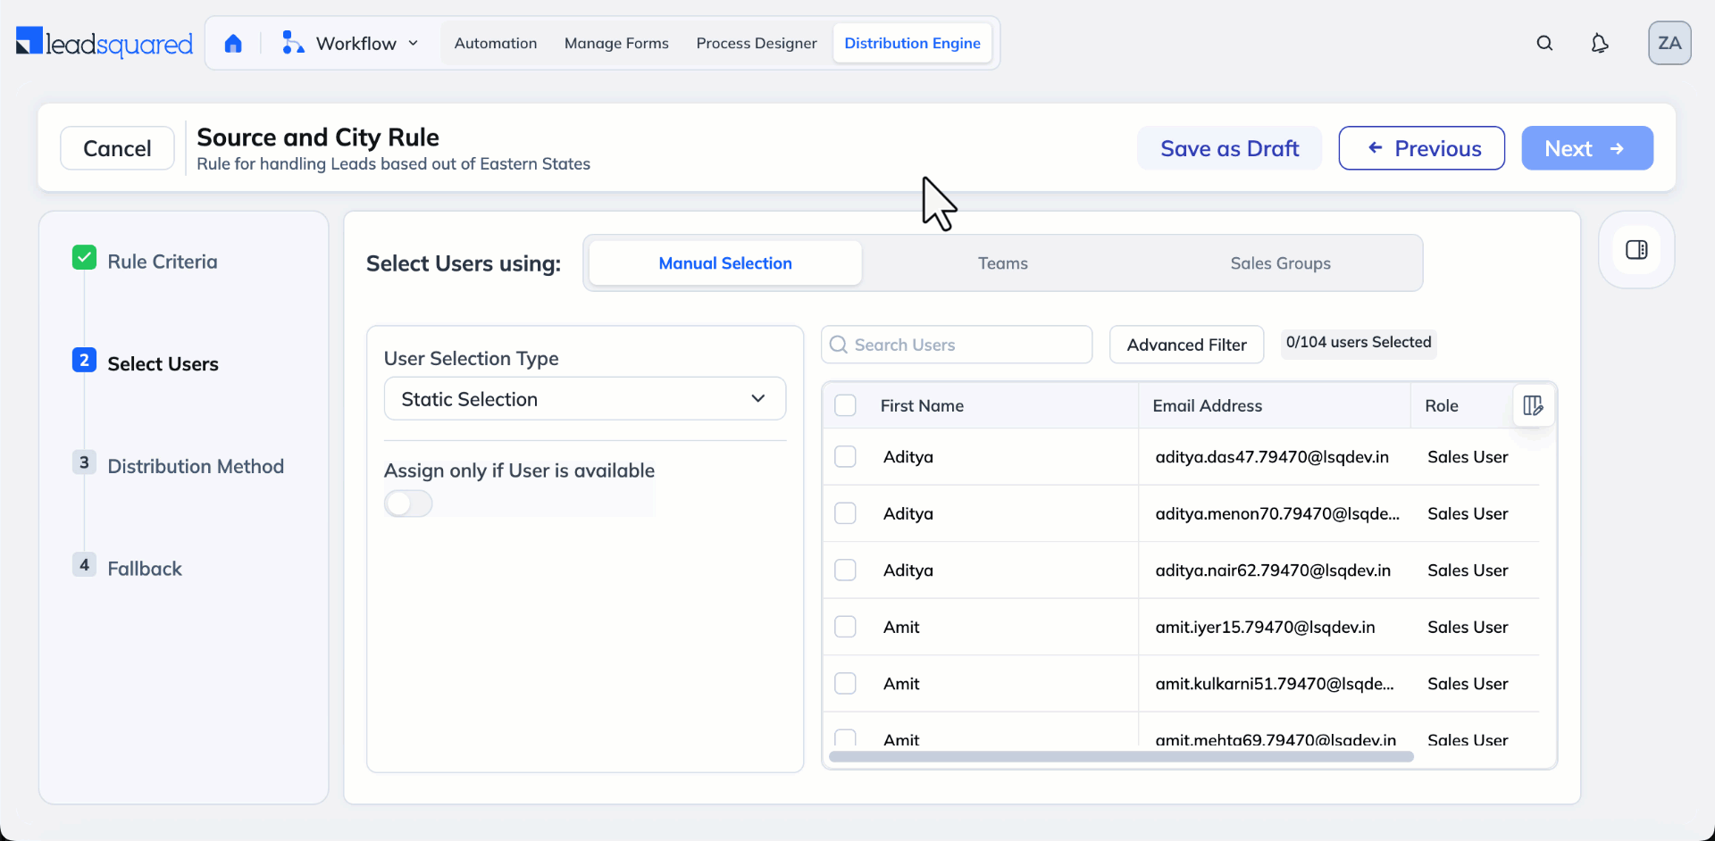1715x841 pixels.
Task: Go back with the Previous button
Action: [1422, 148]
